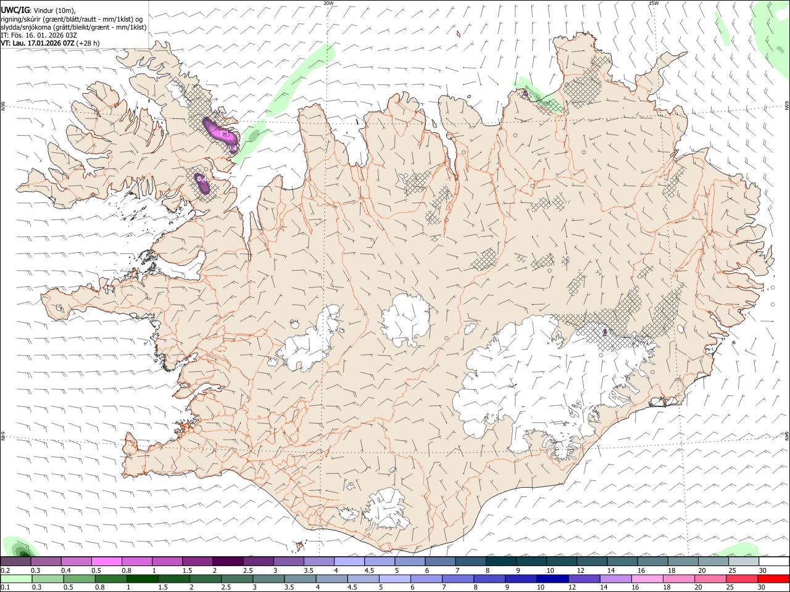The height and width of the screenshot is (592, 790).
Task: Select the red-pink rain-scale swatch labeled 25
Action: 742,579
